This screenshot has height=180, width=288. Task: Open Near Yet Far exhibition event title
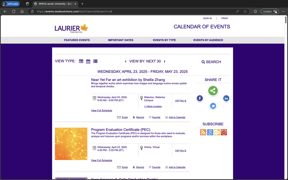(128, 80)
